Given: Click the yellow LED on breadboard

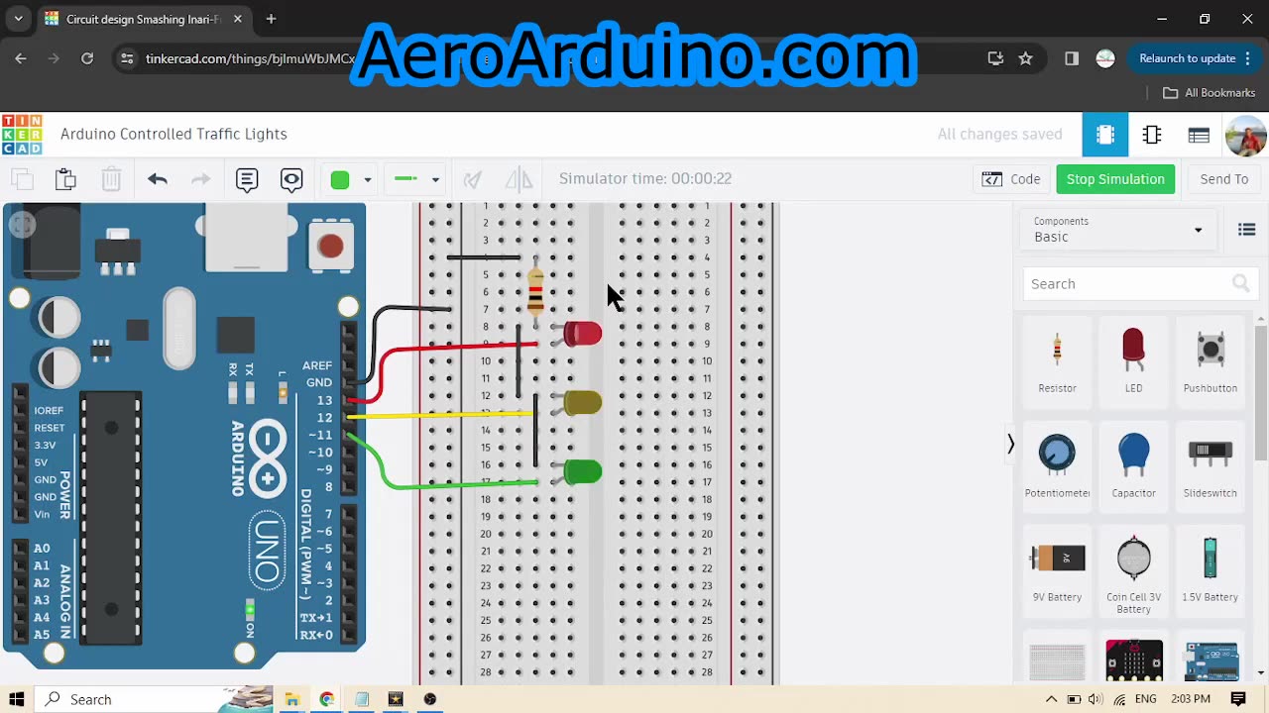Looking at the screenshot, I should (582, 402).
